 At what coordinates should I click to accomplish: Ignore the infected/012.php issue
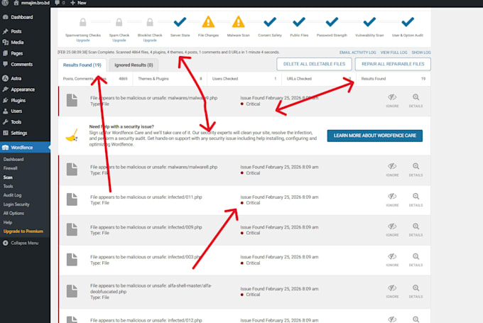pyautogui.click(x=392, y=319)
